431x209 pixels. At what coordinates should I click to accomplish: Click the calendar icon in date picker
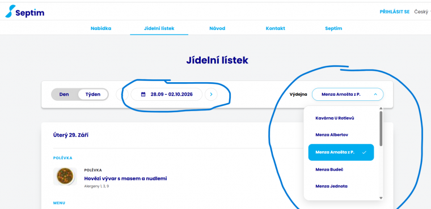[x=143, y=95]
